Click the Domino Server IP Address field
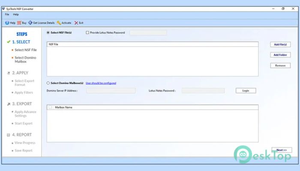 (111, 91)
